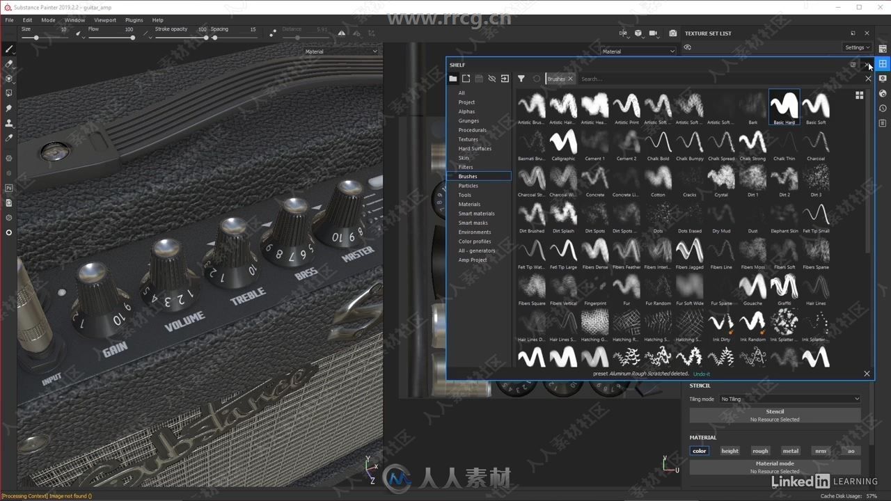Open the Log icon in right dock
The height and width of the screenshot is (501, 891).
point(883,123)
